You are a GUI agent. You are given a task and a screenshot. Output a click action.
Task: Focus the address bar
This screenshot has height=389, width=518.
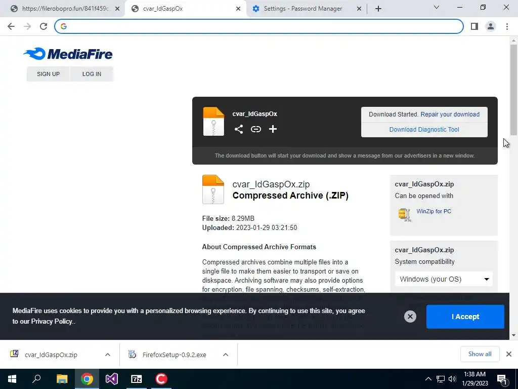(x=258, y=26)
